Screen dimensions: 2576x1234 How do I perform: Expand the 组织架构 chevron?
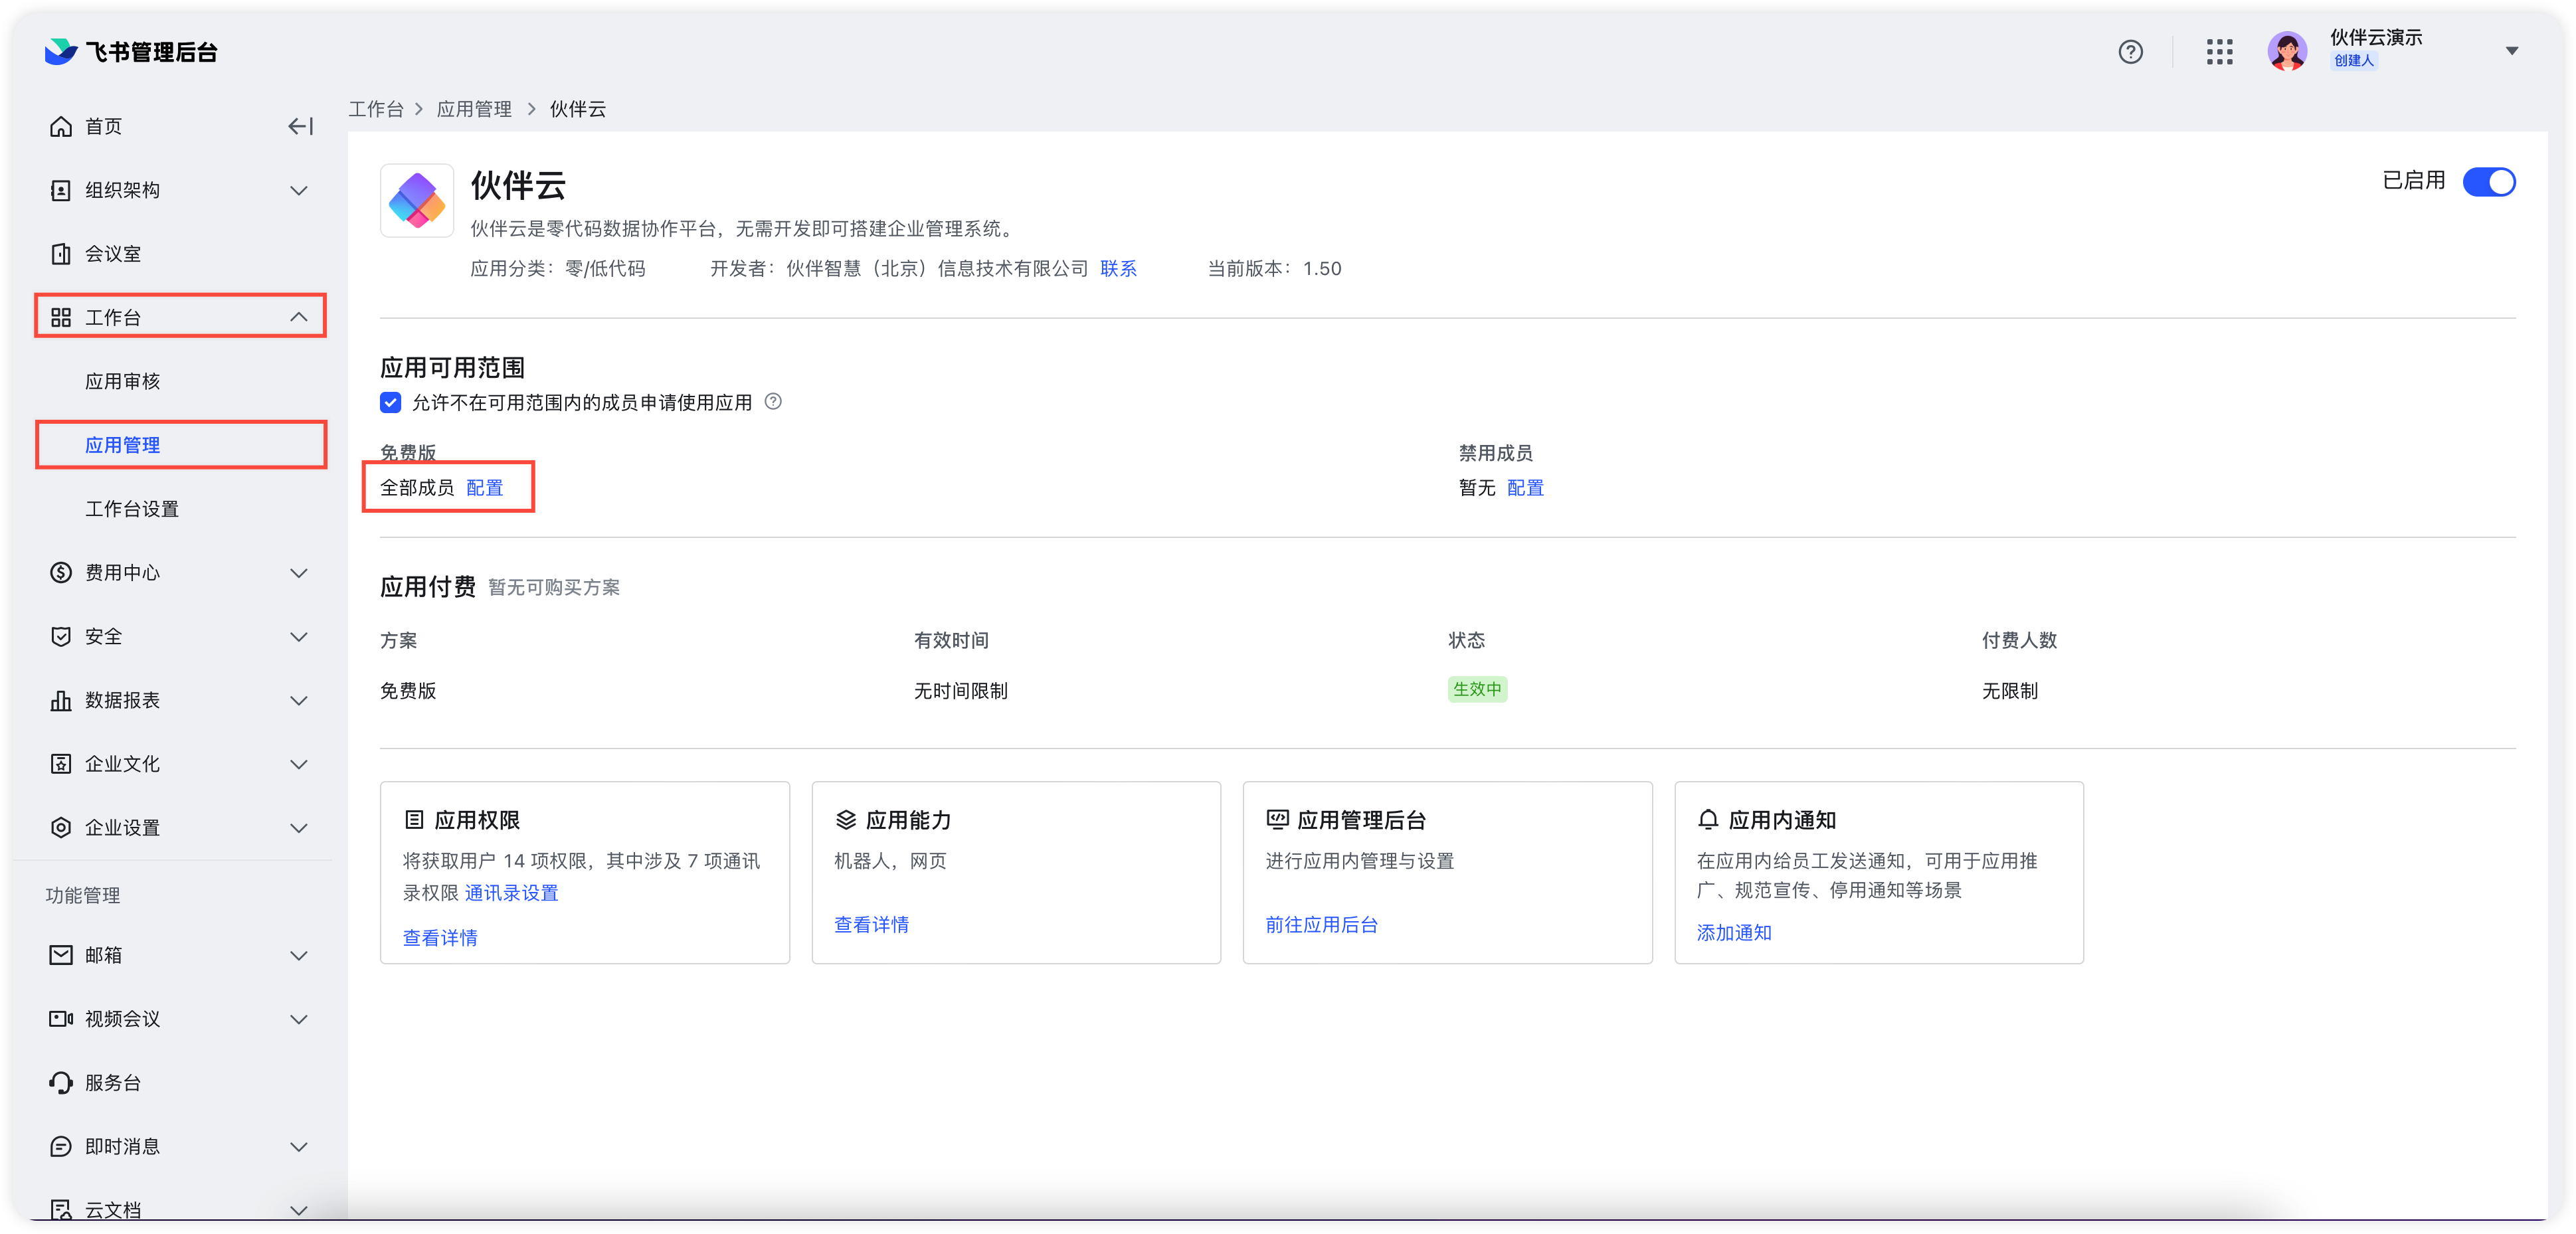pyautogui.click(x=298, y=190)
